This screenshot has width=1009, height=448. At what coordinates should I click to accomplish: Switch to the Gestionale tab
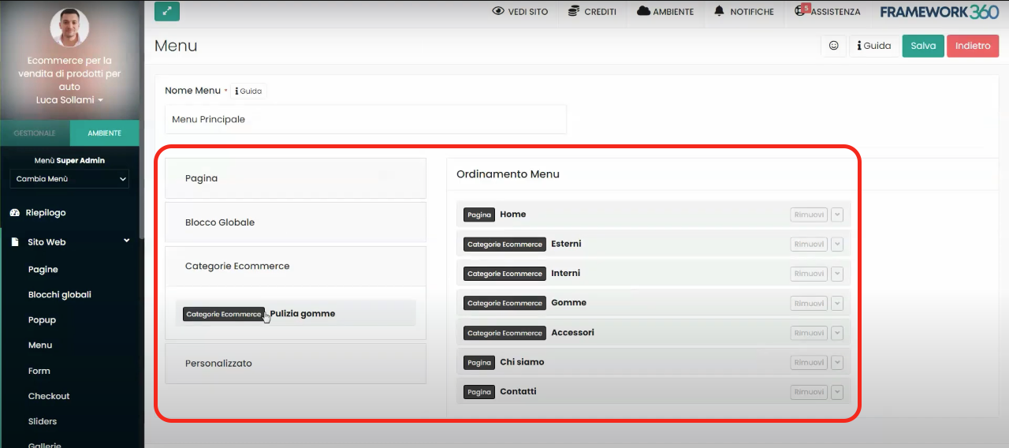click(35, 133)
